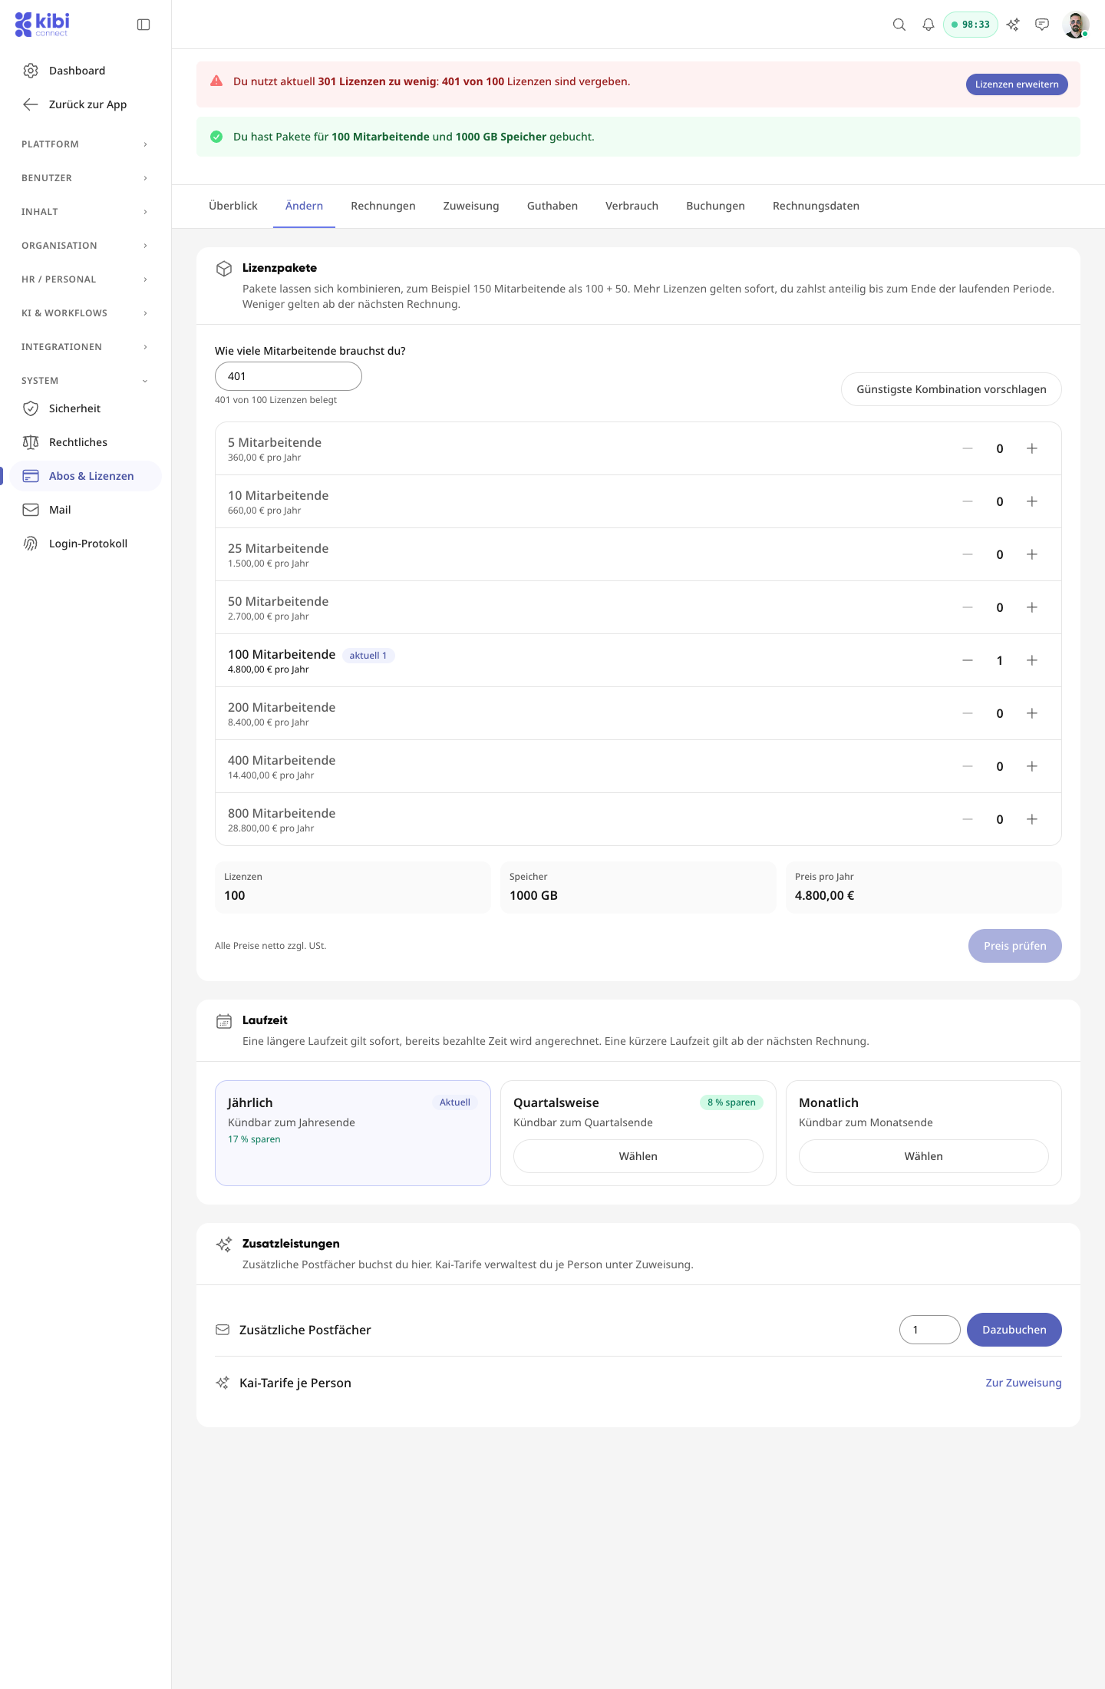The image size is (1105, 1689).
Task: Switch to the Überblick tab
Action: [x=233, y=206]
